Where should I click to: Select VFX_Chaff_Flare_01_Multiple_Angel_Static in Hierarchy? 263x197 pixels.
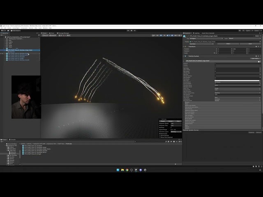click(x=20, y=50)
